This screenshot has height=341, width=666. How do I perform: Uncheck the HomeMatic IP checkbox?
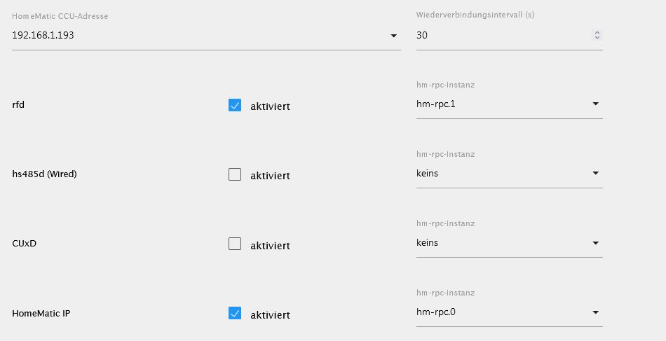235,314
